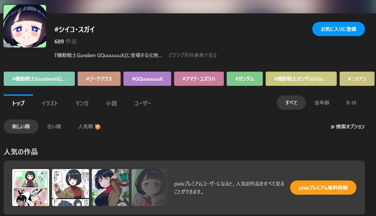Switch to the トップ tab
This screenshot has width=376, height=216.
pos(18,103)
